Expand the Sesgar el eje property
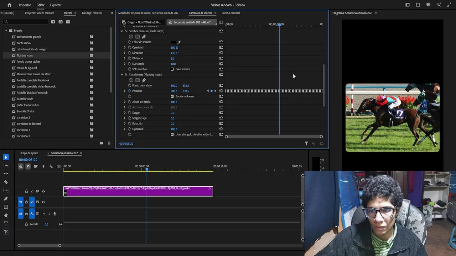 125,118
